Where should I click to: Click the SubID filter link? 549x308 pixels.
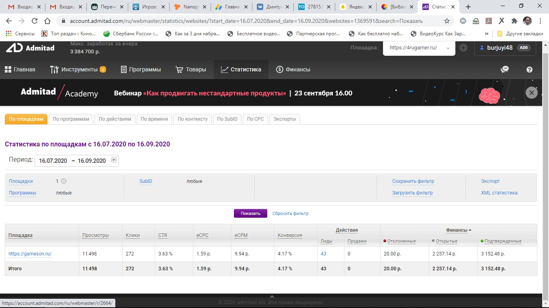tap(146, 181)
